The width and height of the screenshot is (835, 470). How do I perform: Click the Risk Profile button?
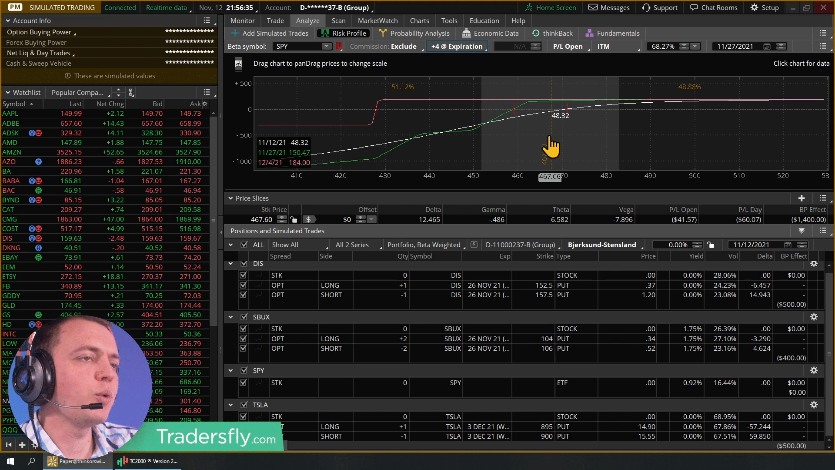point(344,33)
